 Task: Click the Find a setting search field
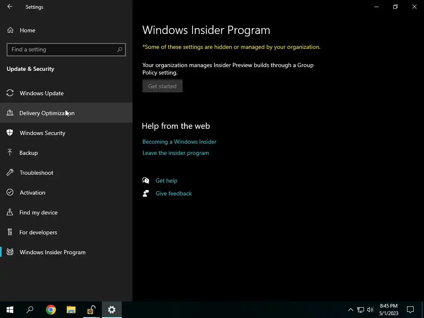(66, 50)
